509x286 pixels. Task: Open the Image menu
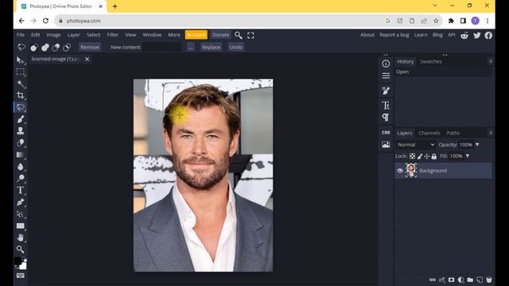coord(53,35)
